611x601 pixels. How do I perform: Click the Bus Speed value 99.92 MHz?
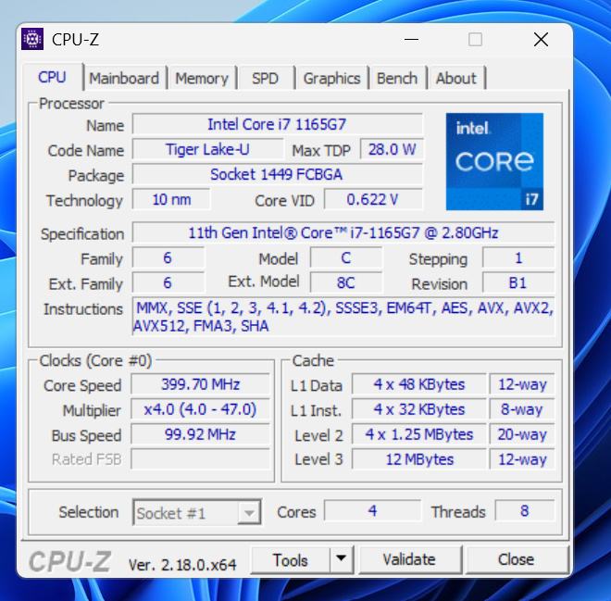[200, 434]
